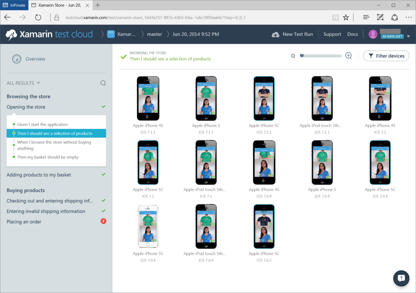The image size is (416, 293).
Task: Open Apple iPod touch 5th iOS 7.1.1 screenshot
Action: (x=322, y=98)
